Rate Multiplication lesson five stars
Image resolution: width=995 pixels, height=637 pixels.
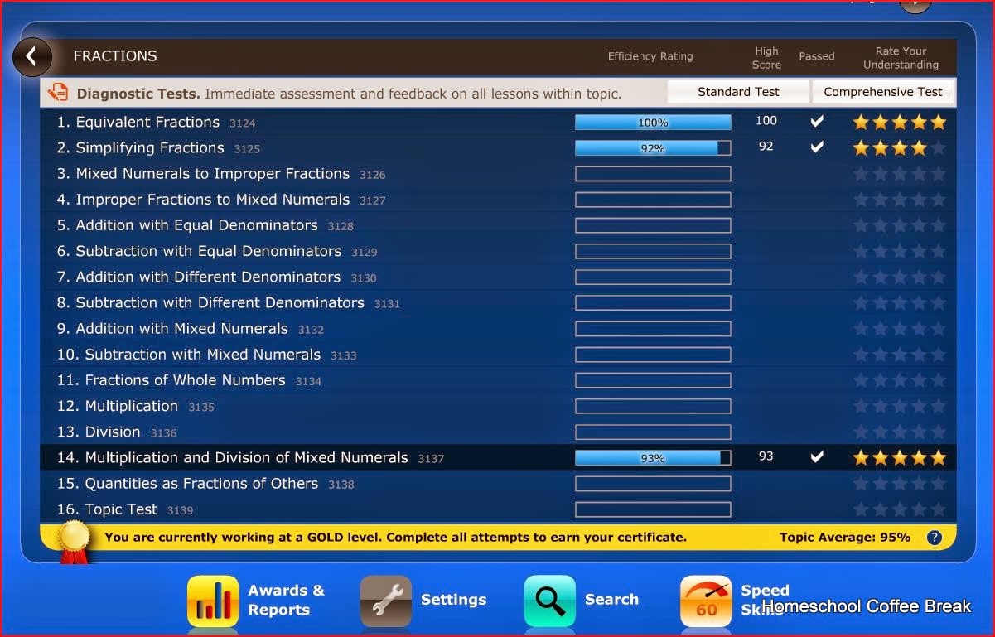(938, 405)
